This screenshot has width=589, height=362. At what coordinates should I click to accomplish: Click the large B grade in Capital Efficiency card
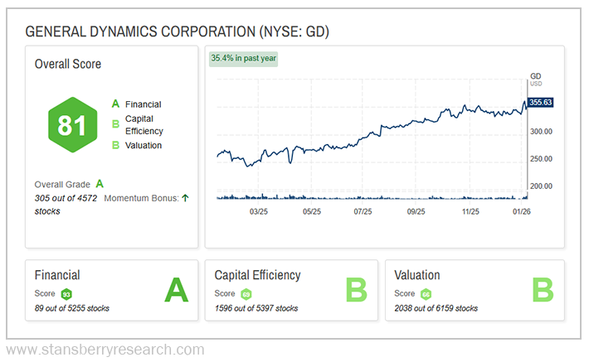click(x=356, y=291)
